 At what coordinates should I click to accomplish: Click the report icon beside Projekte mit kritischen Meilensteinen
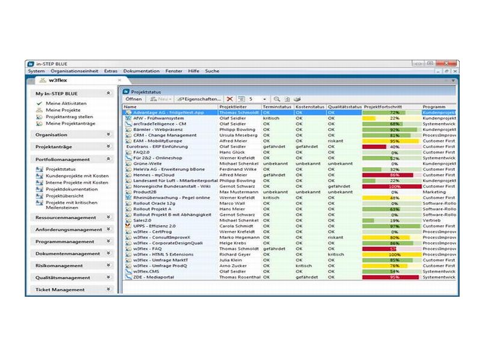39,203
